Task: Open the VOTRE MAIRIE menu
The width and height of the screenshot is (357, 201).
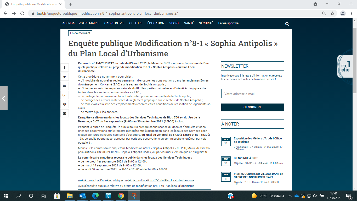Action: pyautogui.click(x=89, y=23)
